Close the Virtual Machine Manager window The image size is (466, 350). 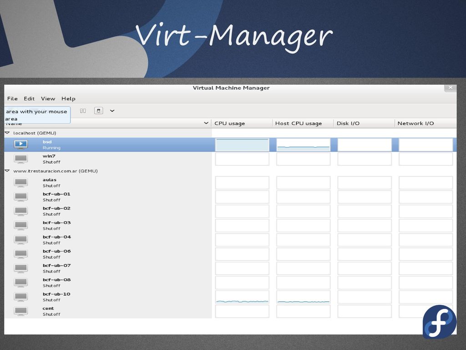point(451,87)
